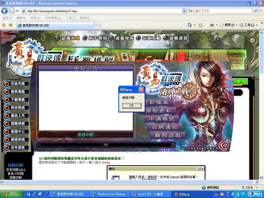Open the 工具(T) menu in the menu bar
Screen dimensions: 264x198
(x=71, y=18)
